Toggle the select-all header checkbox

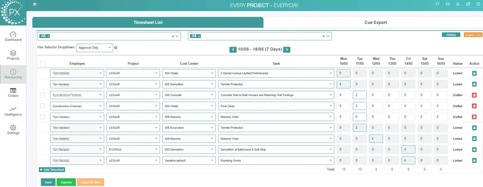pyautogui.click(x=43, y=64)
